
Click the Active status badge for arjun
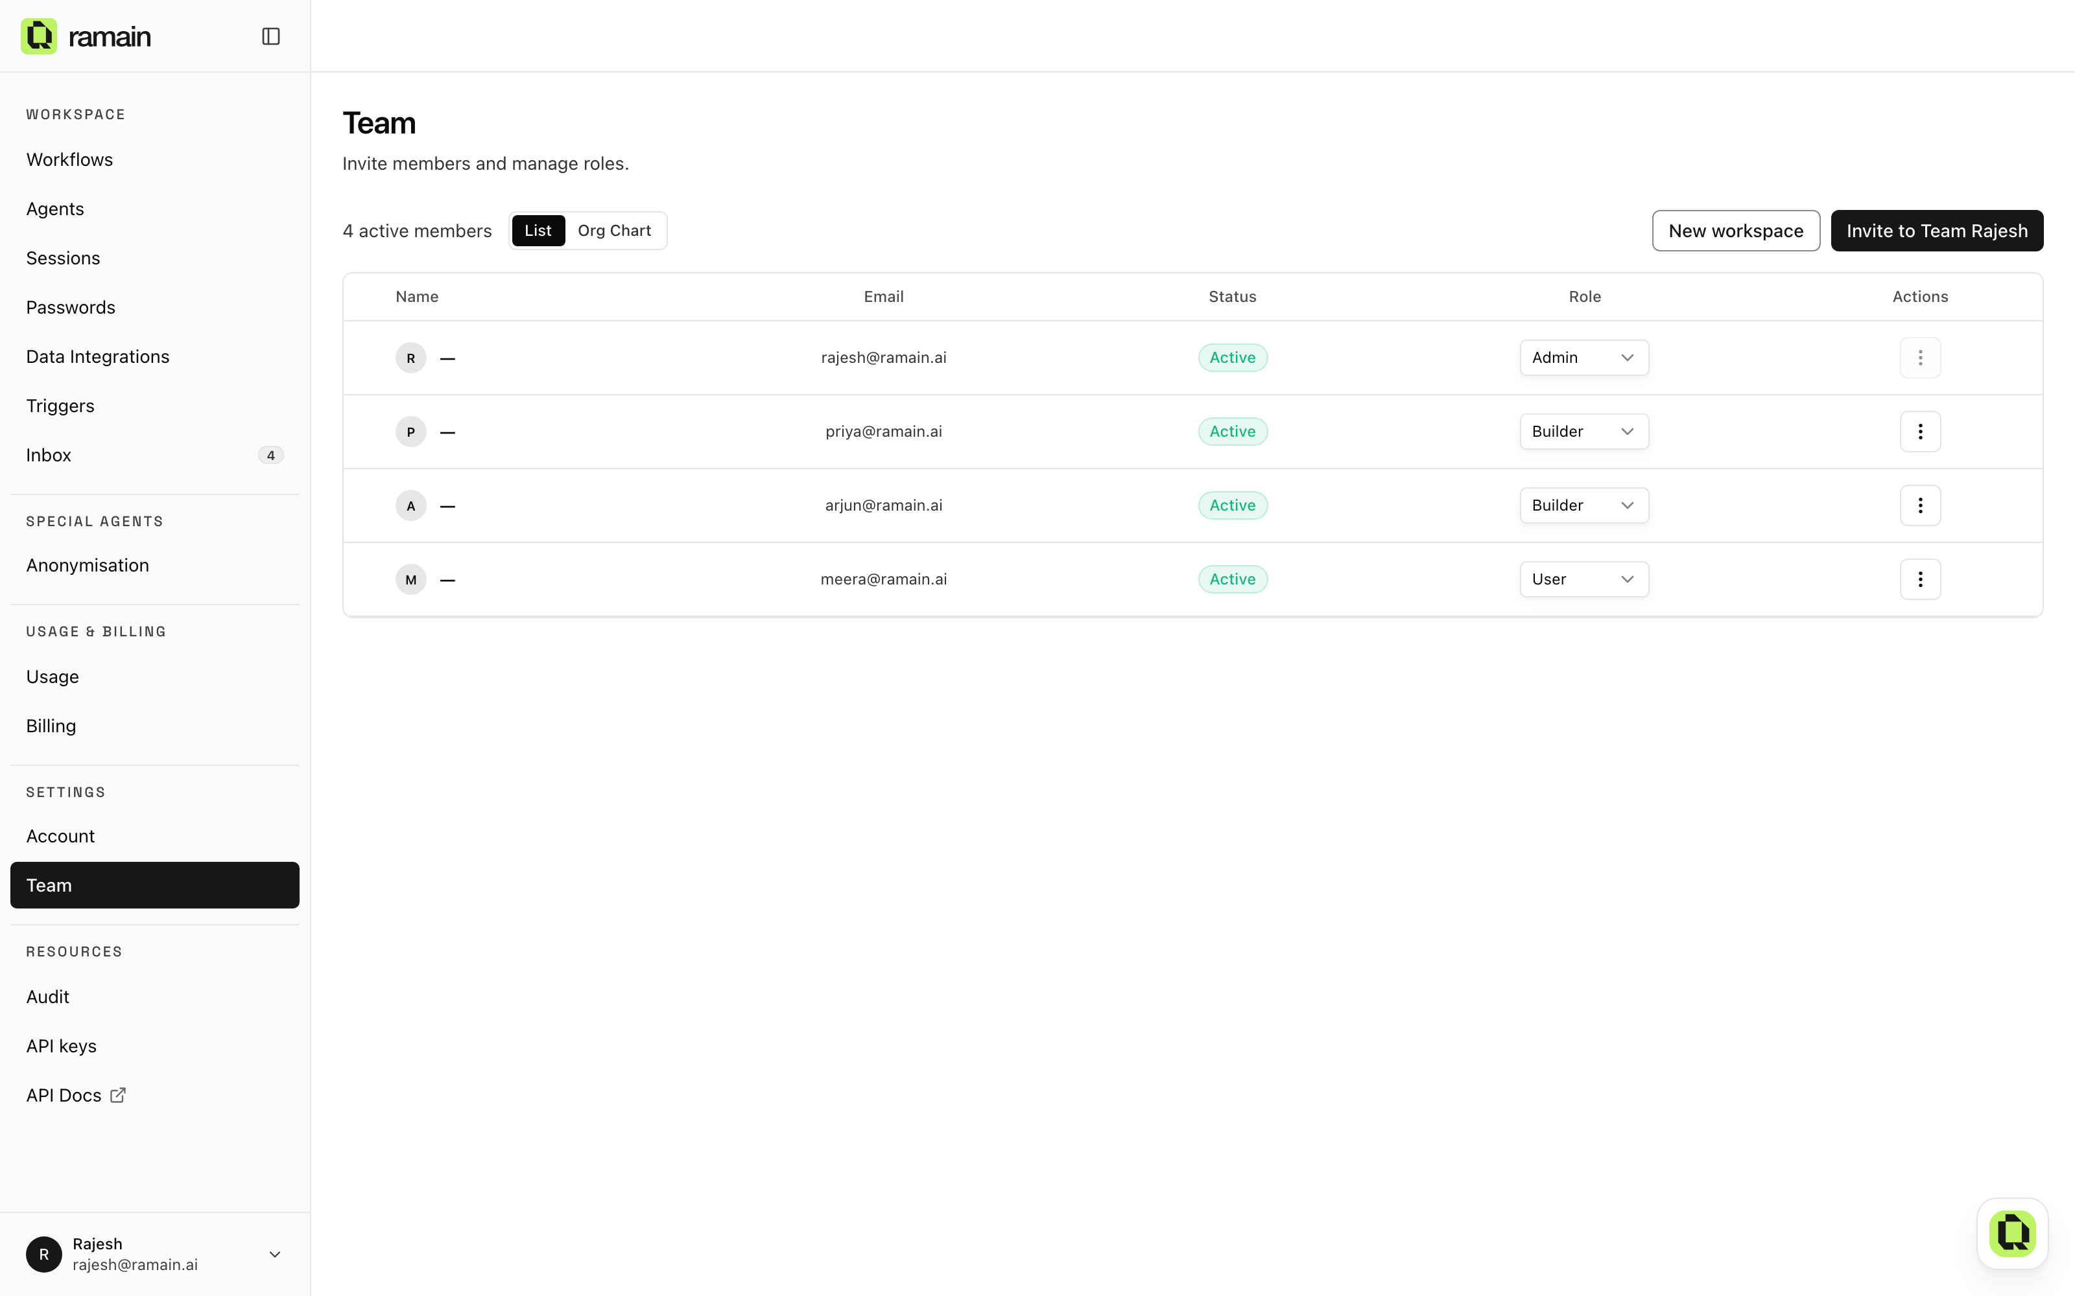pos(1232,505)
